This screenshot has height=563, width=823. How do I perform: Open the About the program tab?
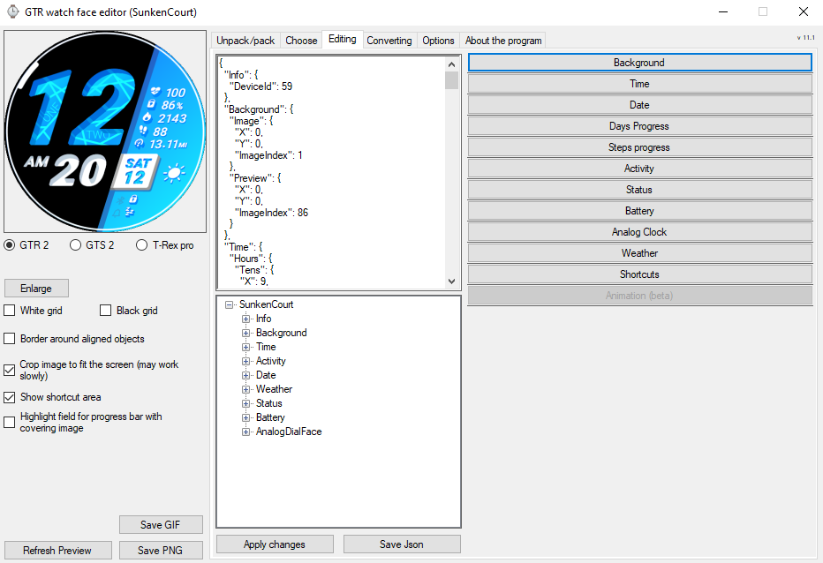click(x=502, y=41)
